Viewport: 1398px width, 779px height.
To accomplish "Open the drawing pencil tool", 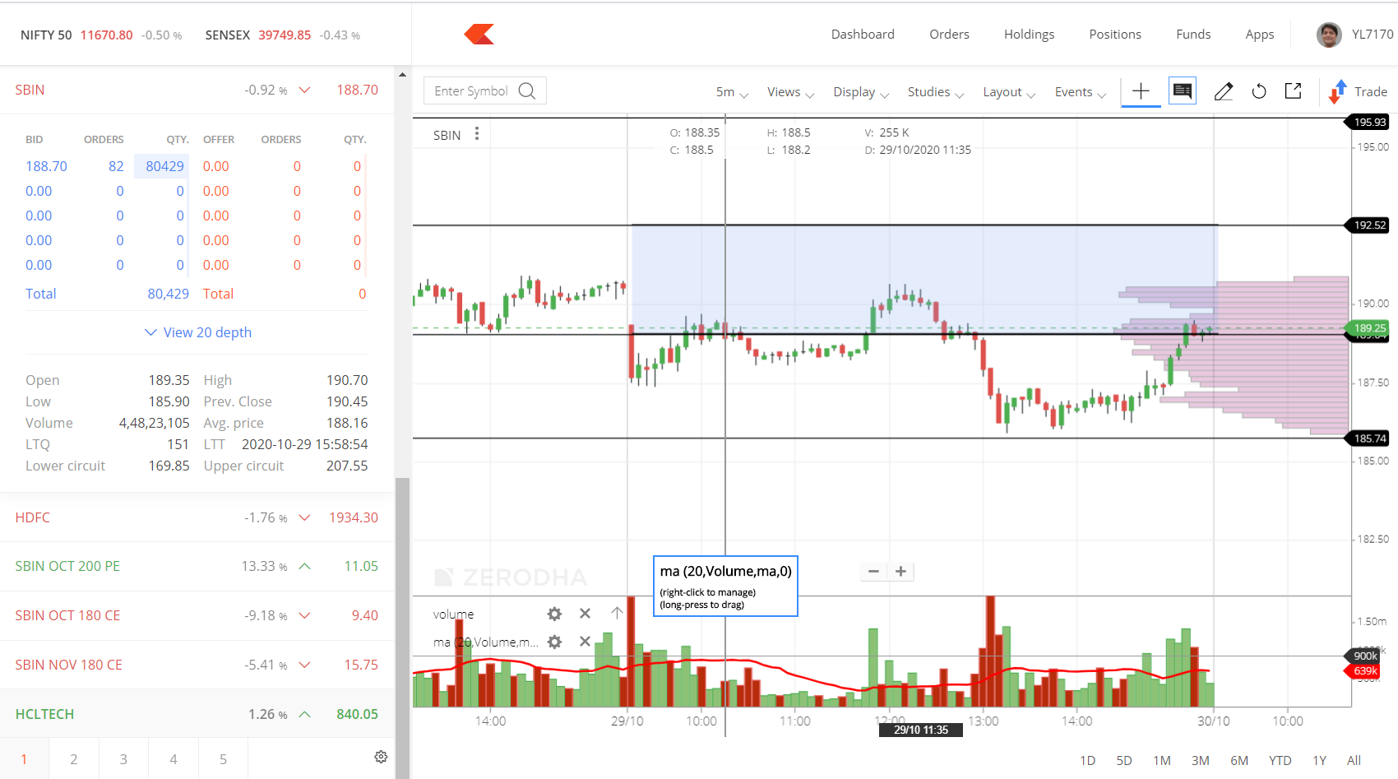I will (1223, 91).
